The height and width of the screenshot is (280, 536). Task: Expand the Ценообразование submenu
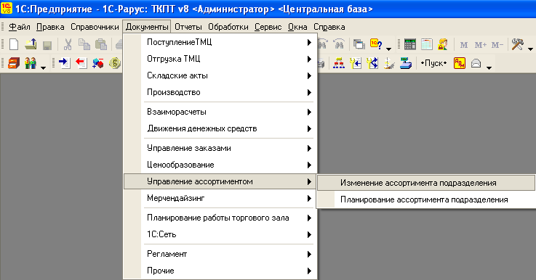pyautogui.click(x=220, y=165)
